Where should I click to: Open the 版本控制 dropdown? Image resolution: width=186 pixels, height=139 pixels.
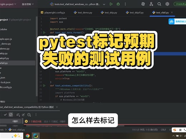28,4
